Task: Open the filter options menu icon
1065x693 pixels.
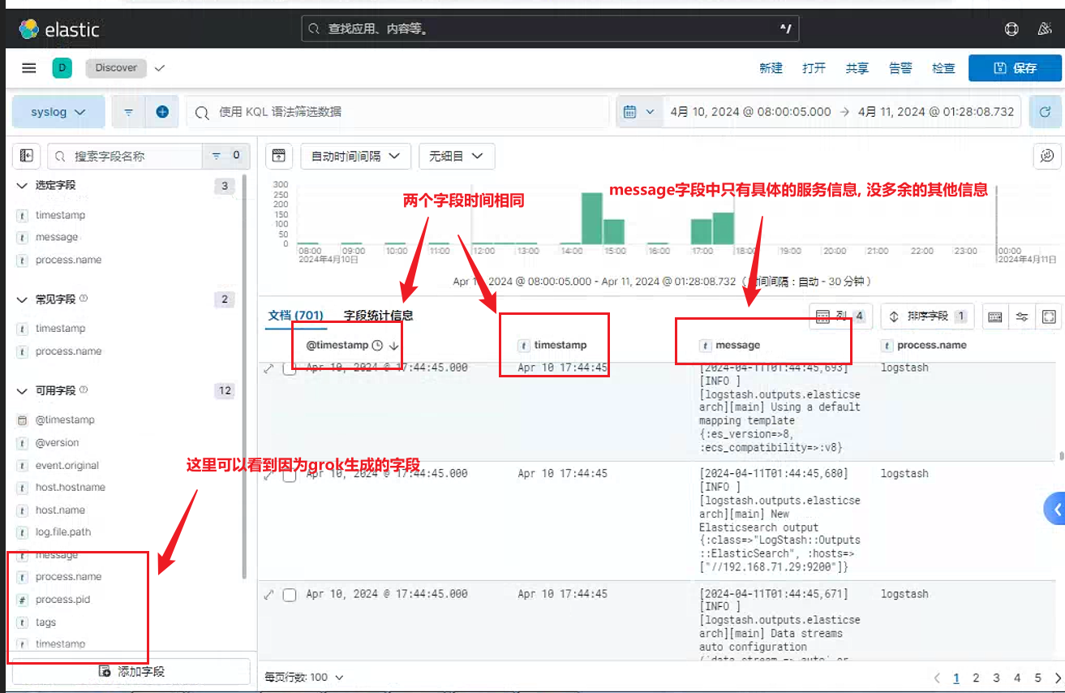Action: pos(128,112)
